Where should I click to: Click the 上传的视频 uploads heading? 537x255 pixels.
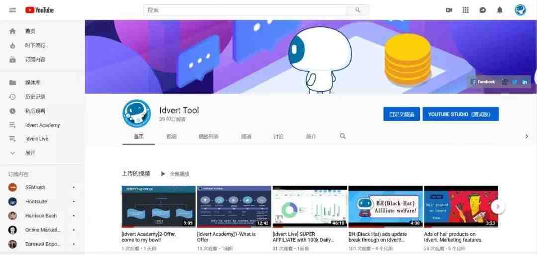[136, 174]
